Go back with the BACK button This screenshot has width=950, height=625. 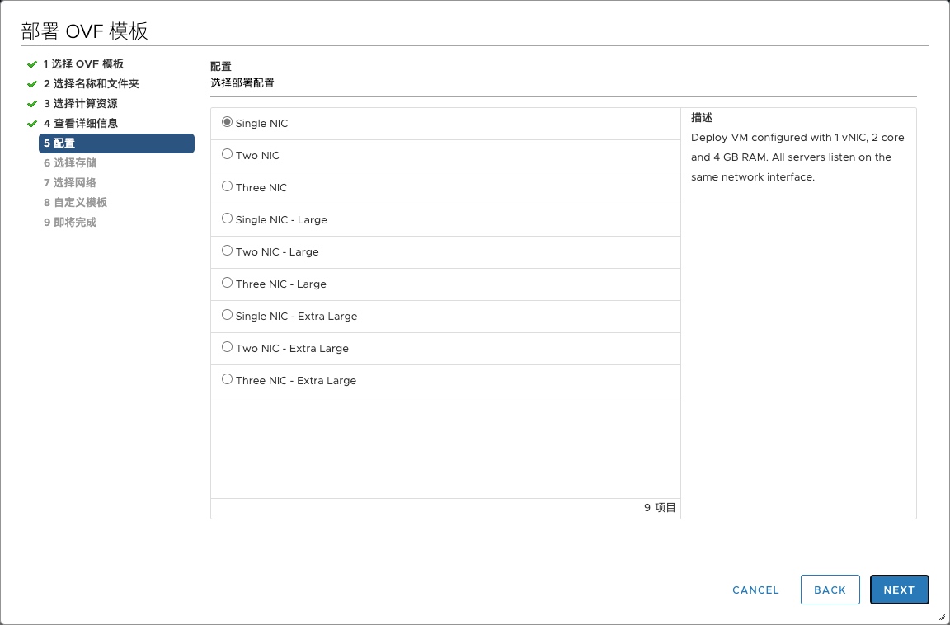coord(830,590)
